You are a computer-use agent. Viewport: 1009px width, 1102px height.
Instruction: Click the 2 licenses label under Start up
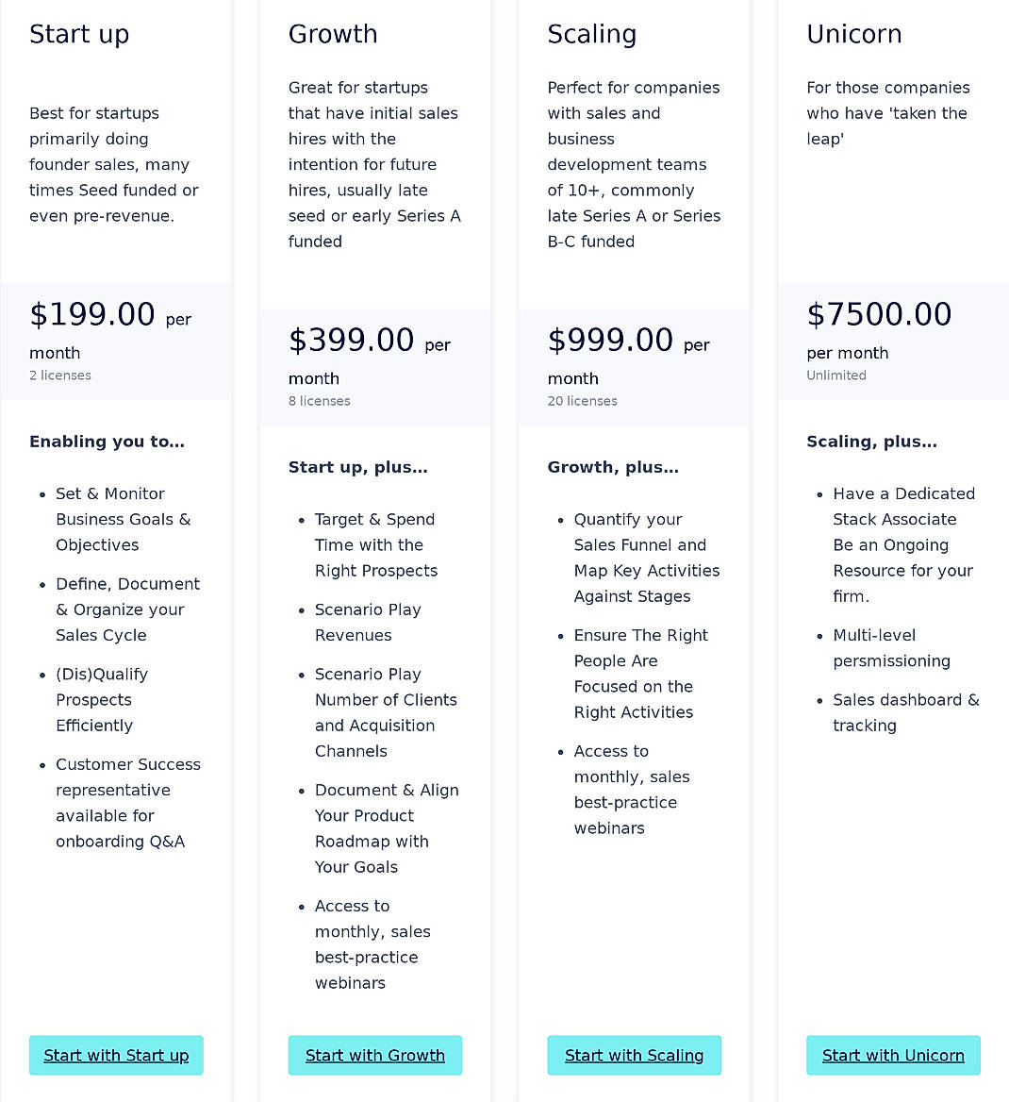tap(60, 375)
